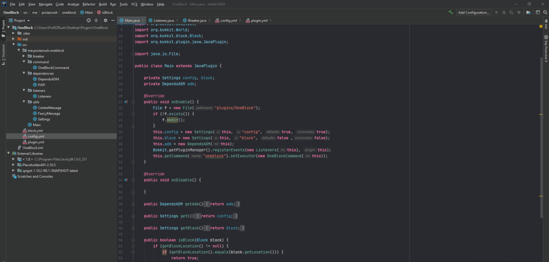Open Project Structure via toolbar folder icon
549x262 pixels.
[x=528, y=12]
